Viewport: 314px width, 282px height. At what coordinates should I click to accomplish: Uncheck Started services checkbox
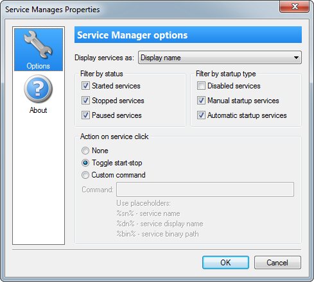click(85, 86)
